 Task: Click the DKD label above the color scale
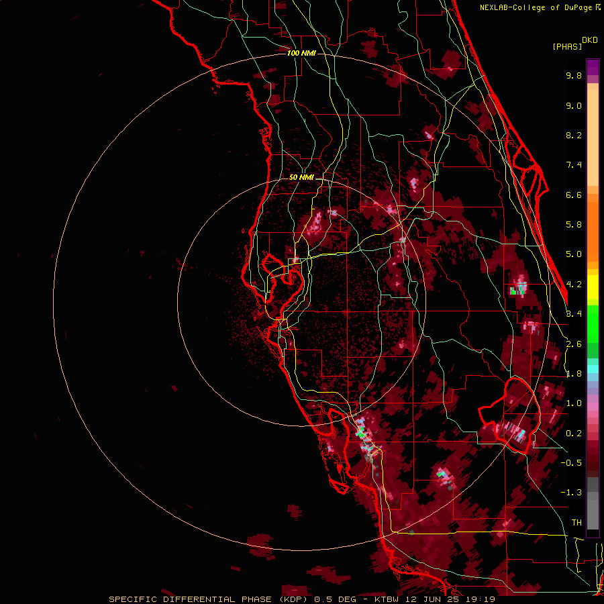590,40
